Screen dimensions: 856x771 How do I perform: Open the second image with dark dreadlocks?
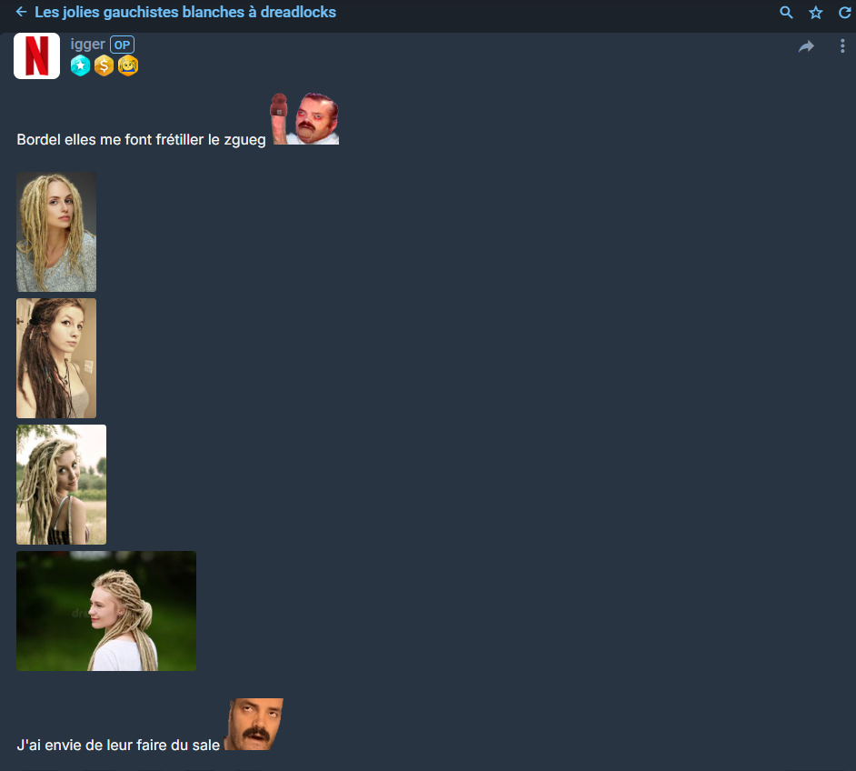(x=56, y=358)
